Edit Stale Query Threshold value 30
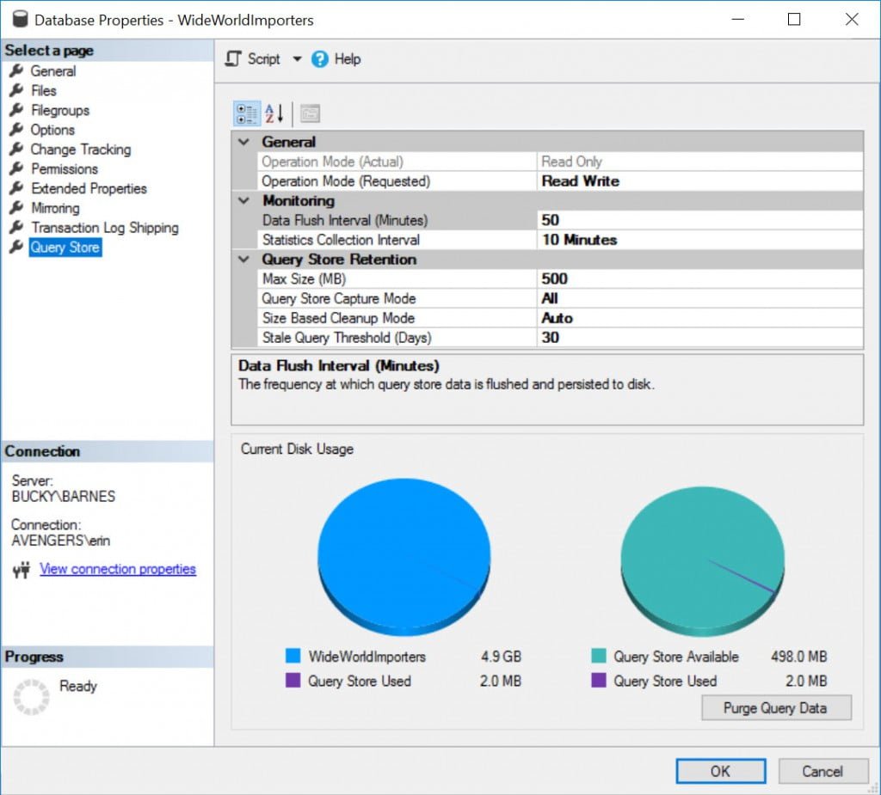This screenshot has width=881, height=795. click(700, 338)
